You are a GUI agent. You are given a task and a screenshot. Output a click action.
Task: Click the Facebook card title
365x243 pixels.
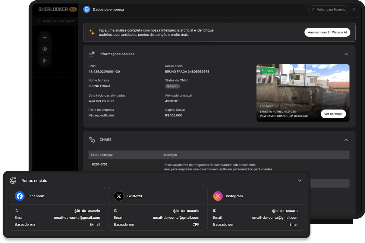click(36, 196)
